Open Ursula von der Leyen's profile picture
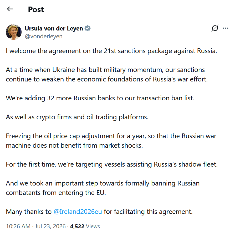Image resolution: width=235 pixels, height=232 pixels. coord(14,32)
